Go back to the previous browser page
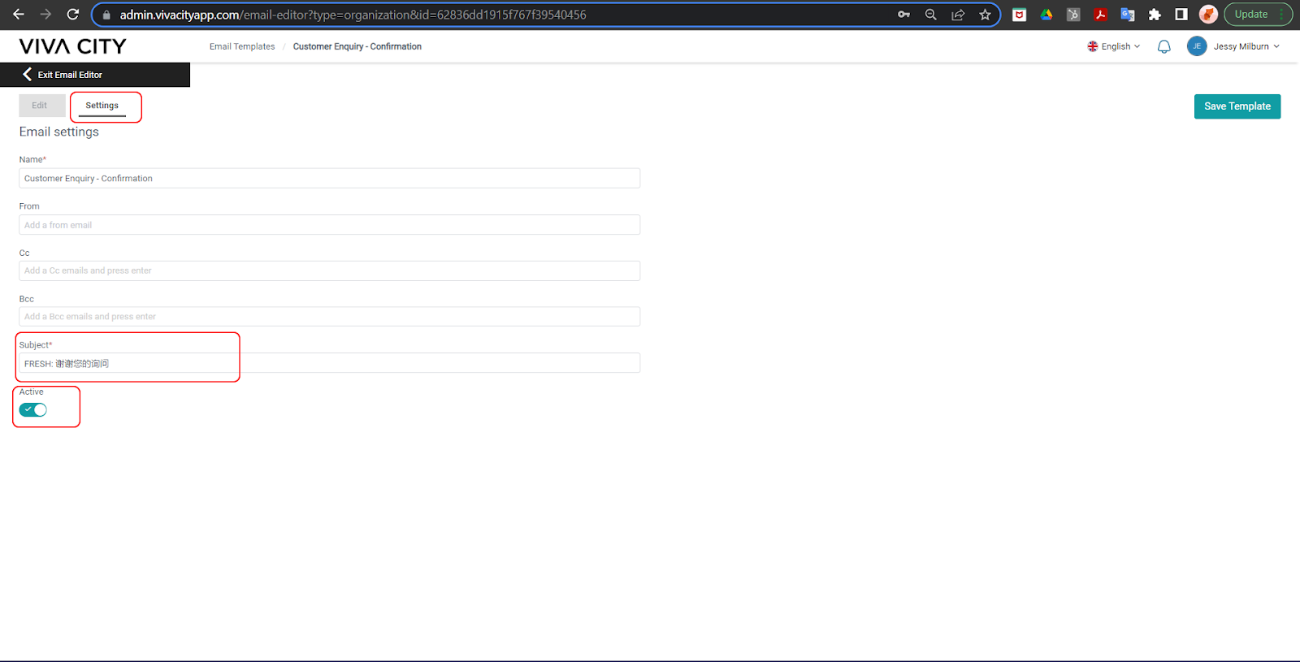The width and height of the screenshot is (1300, 662). [18, 14]
